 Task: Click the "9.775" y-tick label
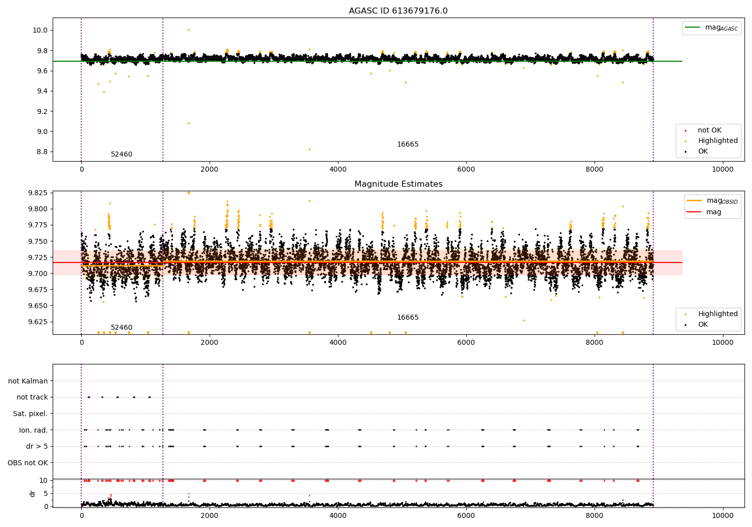click(x=38, y=225)
